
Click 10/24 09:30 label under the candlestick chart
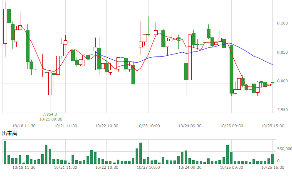tap(190, 126)
